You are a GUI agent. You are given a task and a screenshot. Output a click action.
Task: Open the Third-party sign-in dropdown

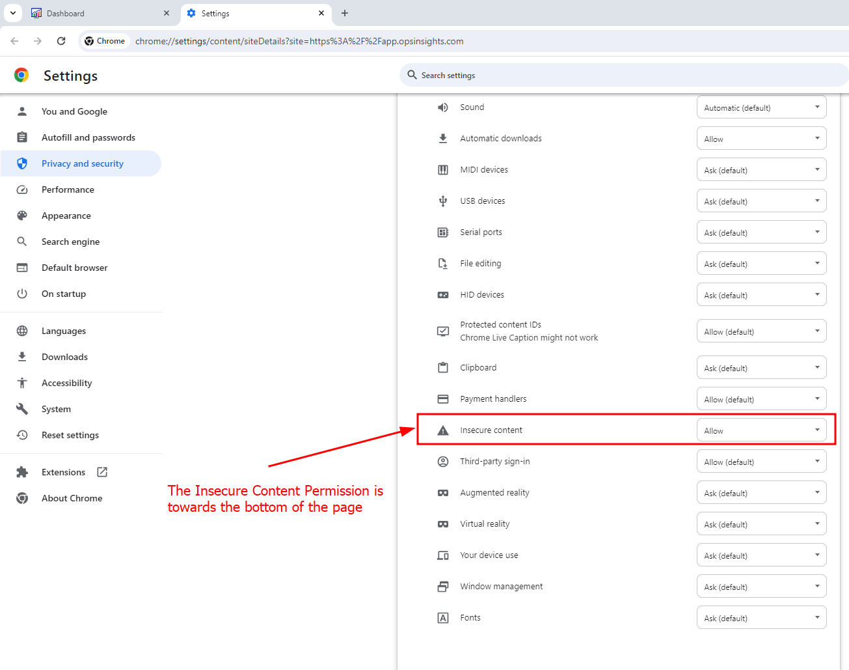[x=761, y=462]
